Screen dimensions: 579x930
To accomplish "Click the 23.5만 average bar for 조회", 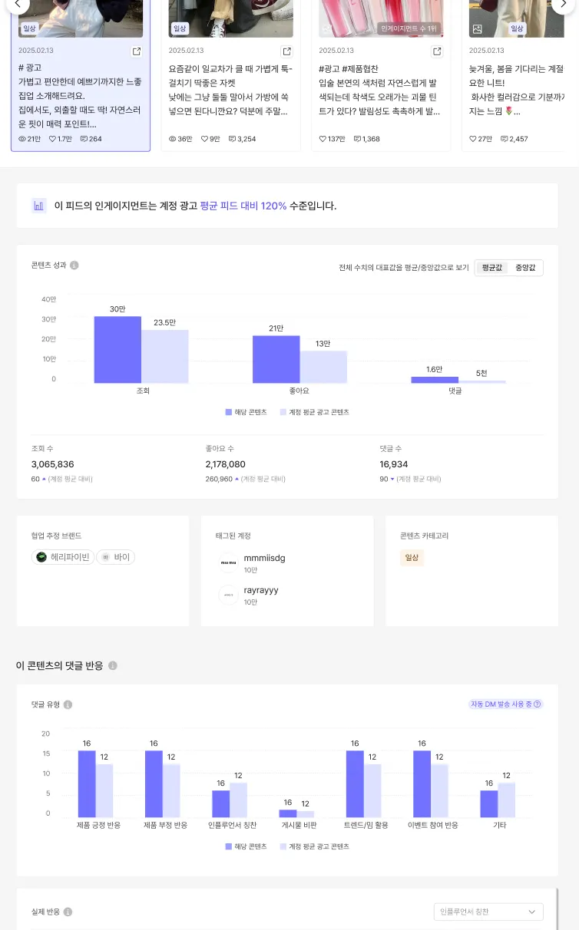I will [x=164, y=356].
